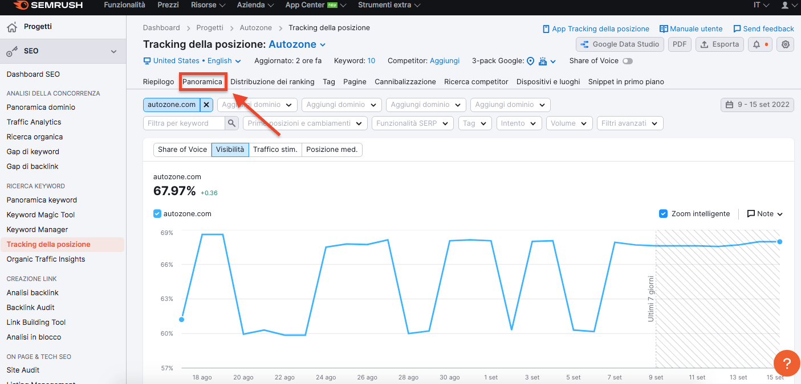
Task: Click the magnifier search icon in keyword filter
Action: tap(231, 123)
